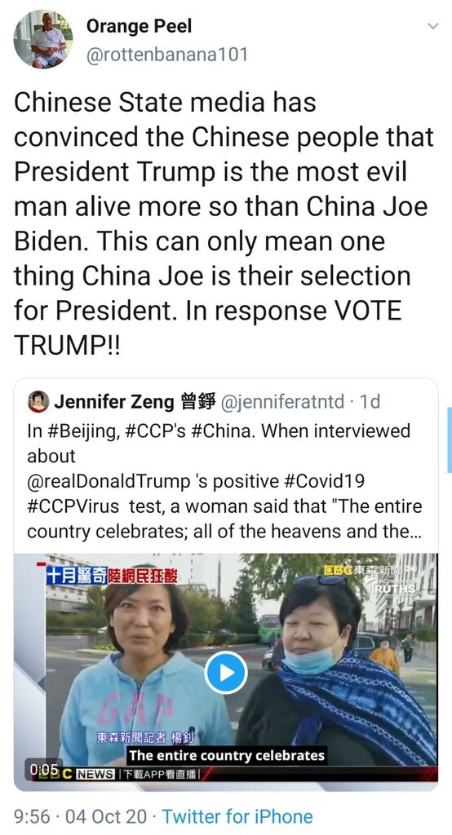
Task: Open @realDonaldTrump mention
Action: [109, 481]
